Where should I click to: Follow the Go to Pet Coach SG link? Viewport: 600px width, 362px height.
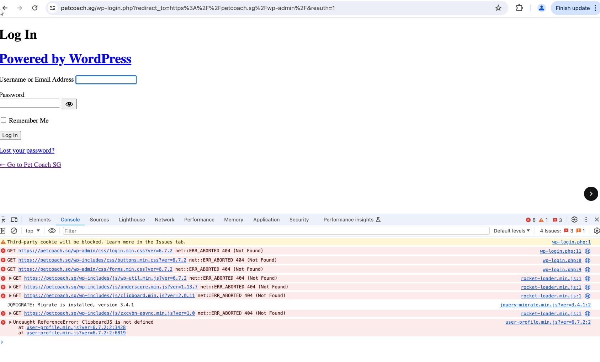click(x=31, y=165)
